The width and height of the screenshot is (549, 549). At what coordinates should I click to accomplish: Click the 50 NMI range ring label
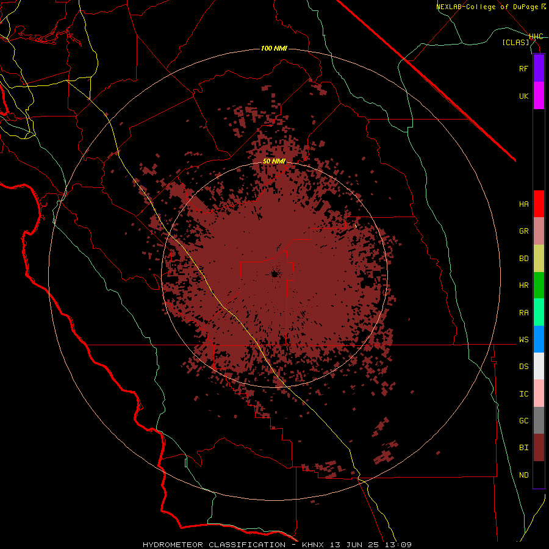(x=274, y=161)
